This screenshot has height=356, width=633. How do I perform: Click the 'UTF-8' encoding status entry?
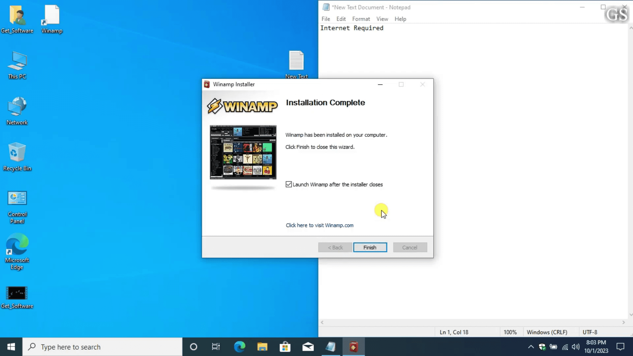tap(590, 332)
